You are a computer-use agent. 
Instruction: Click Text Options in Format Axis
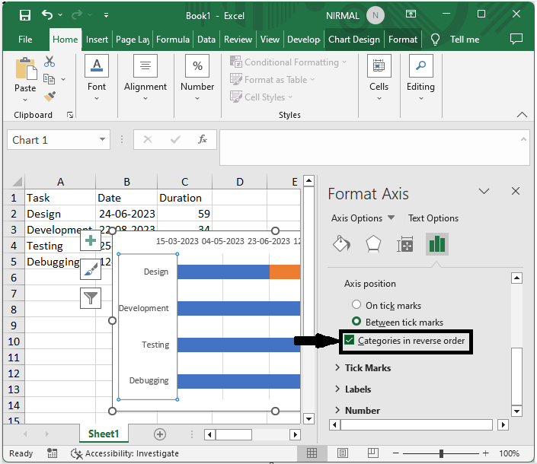(433, 218)
